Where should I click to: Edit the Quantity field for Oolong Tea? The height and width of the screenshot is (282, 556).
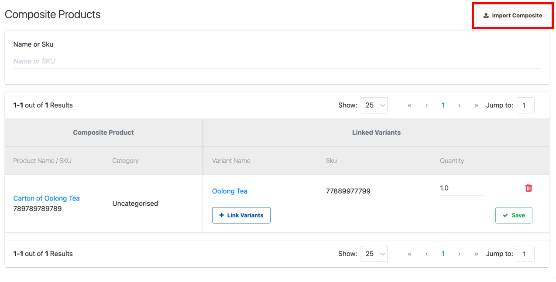coord(461,188)
